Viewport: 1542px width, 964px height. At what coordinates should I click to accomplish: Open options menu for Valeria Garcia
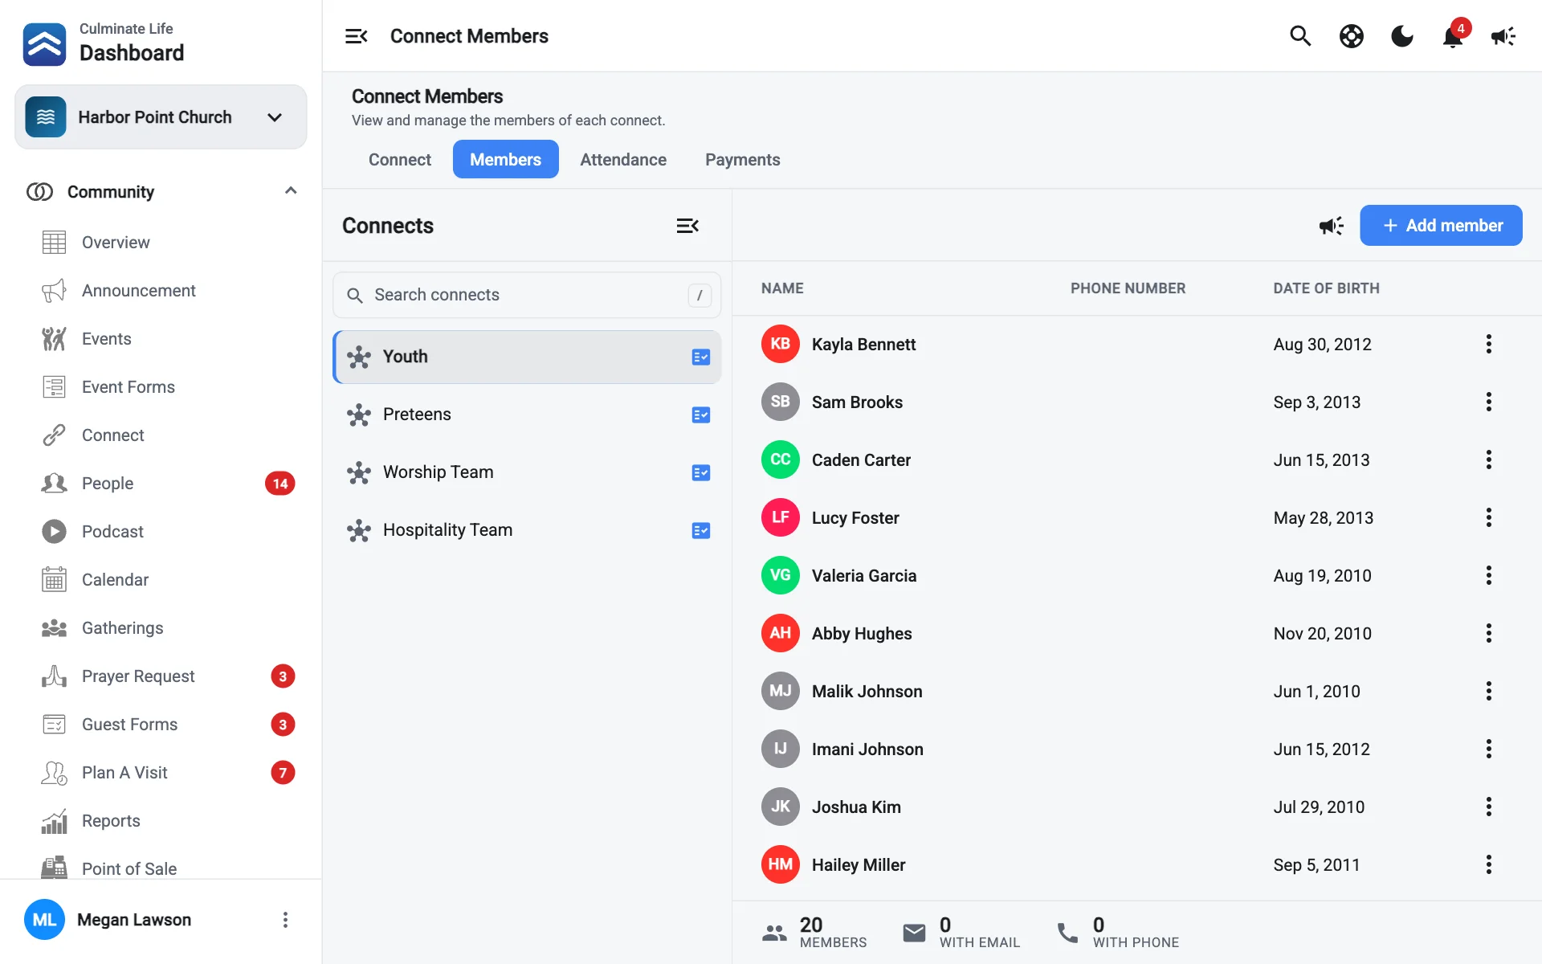click(1489, 575)
